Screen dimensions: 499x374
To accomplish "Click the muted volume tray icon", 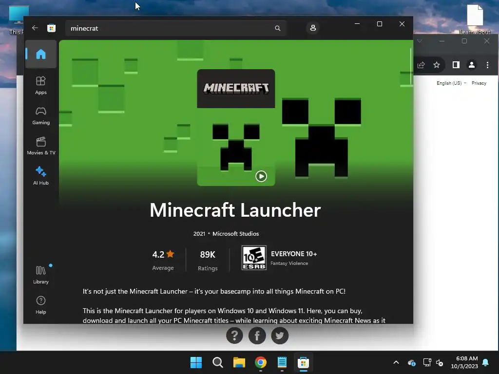I will tap(440, 362).
